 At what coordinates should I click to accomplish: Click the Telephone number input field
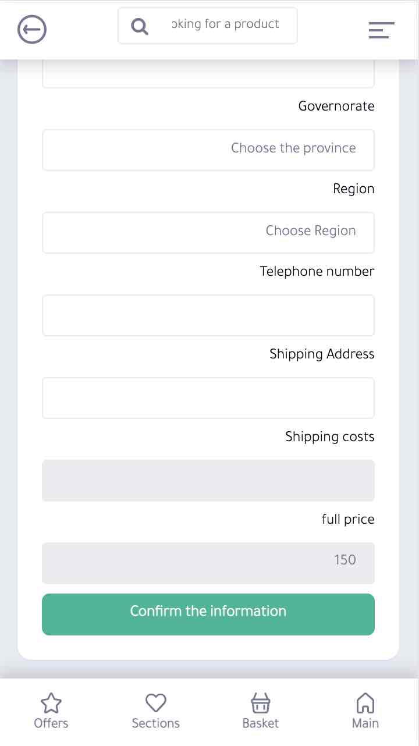208,315
